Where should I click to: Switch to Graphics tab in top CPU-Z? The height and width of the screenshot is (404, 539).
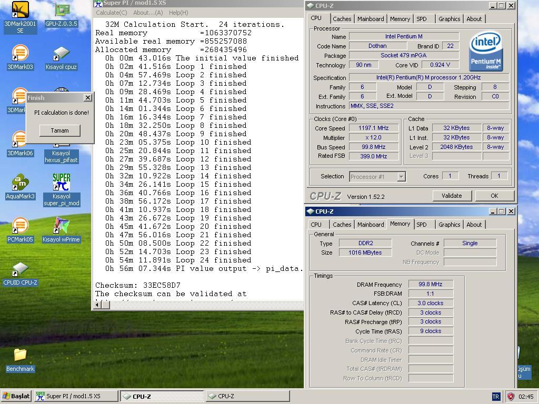(449, 19)
